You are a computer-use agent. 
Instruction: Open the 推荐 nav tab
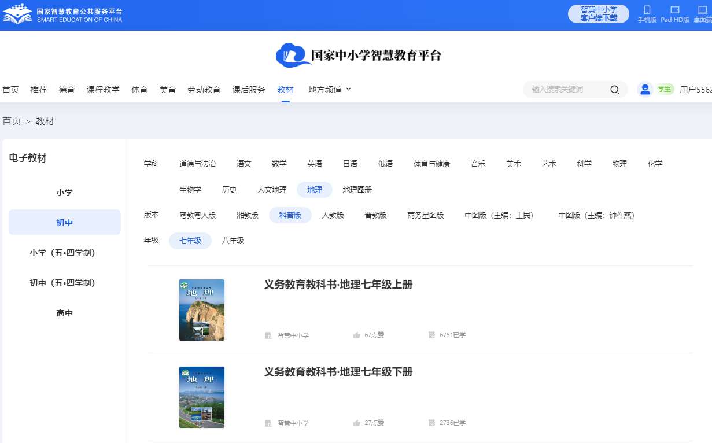pos(39,90)
